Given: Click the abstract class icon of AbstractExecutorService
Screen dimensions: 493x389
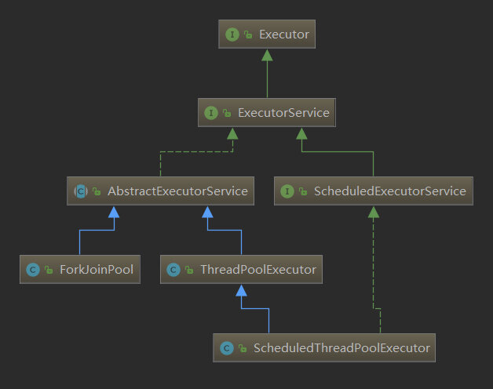Looking at the screenshot, I should click(x=80, y=191).
